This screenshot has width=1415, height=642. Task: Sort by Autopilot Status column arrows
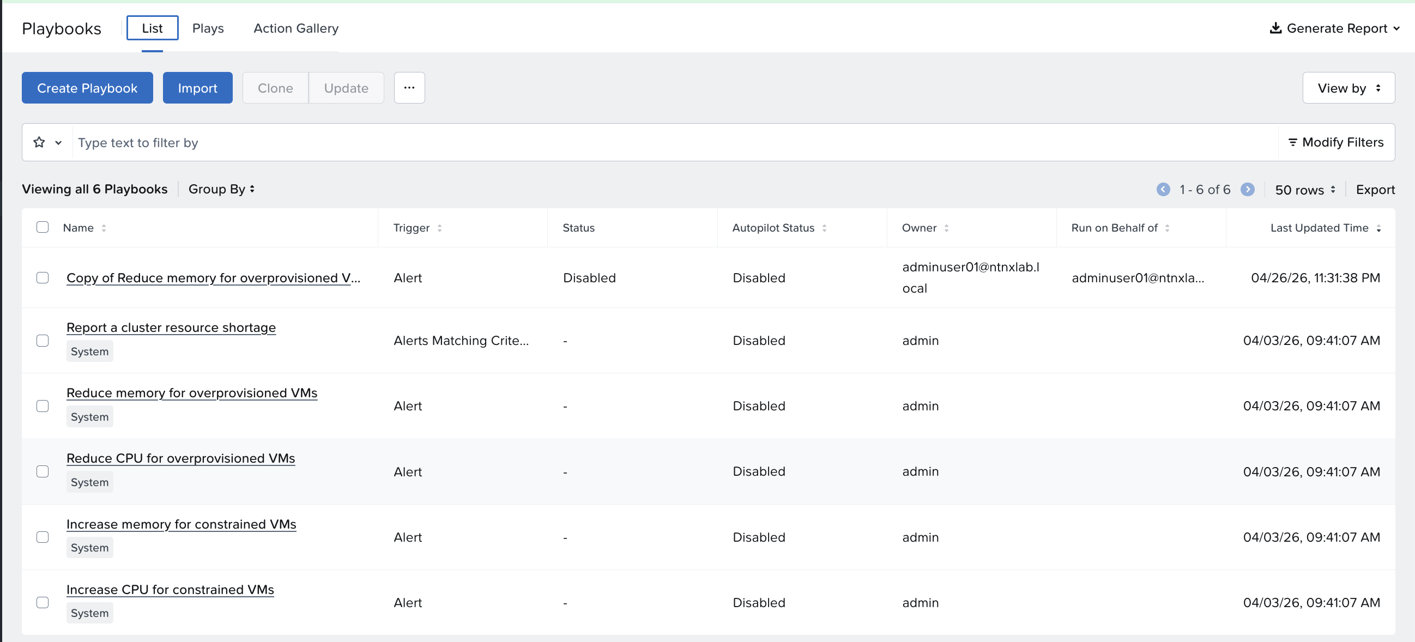point(824,228)
